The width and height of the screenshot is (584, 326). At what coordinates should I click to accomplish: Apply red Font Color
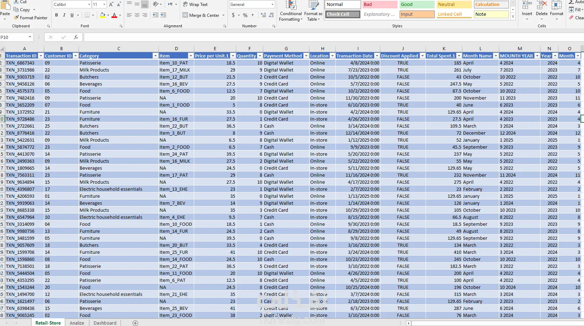tap(114, 15)
